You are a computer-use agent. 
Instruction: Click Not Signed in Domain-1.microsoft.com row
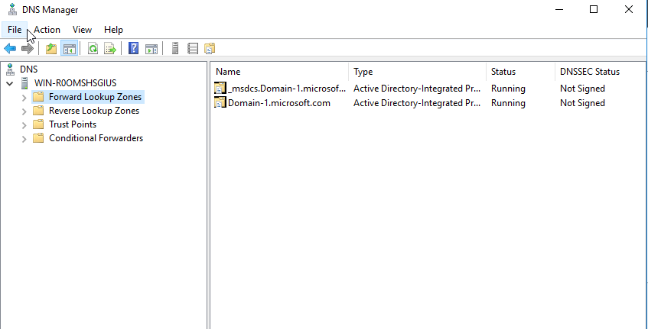[x=582, y=102]
